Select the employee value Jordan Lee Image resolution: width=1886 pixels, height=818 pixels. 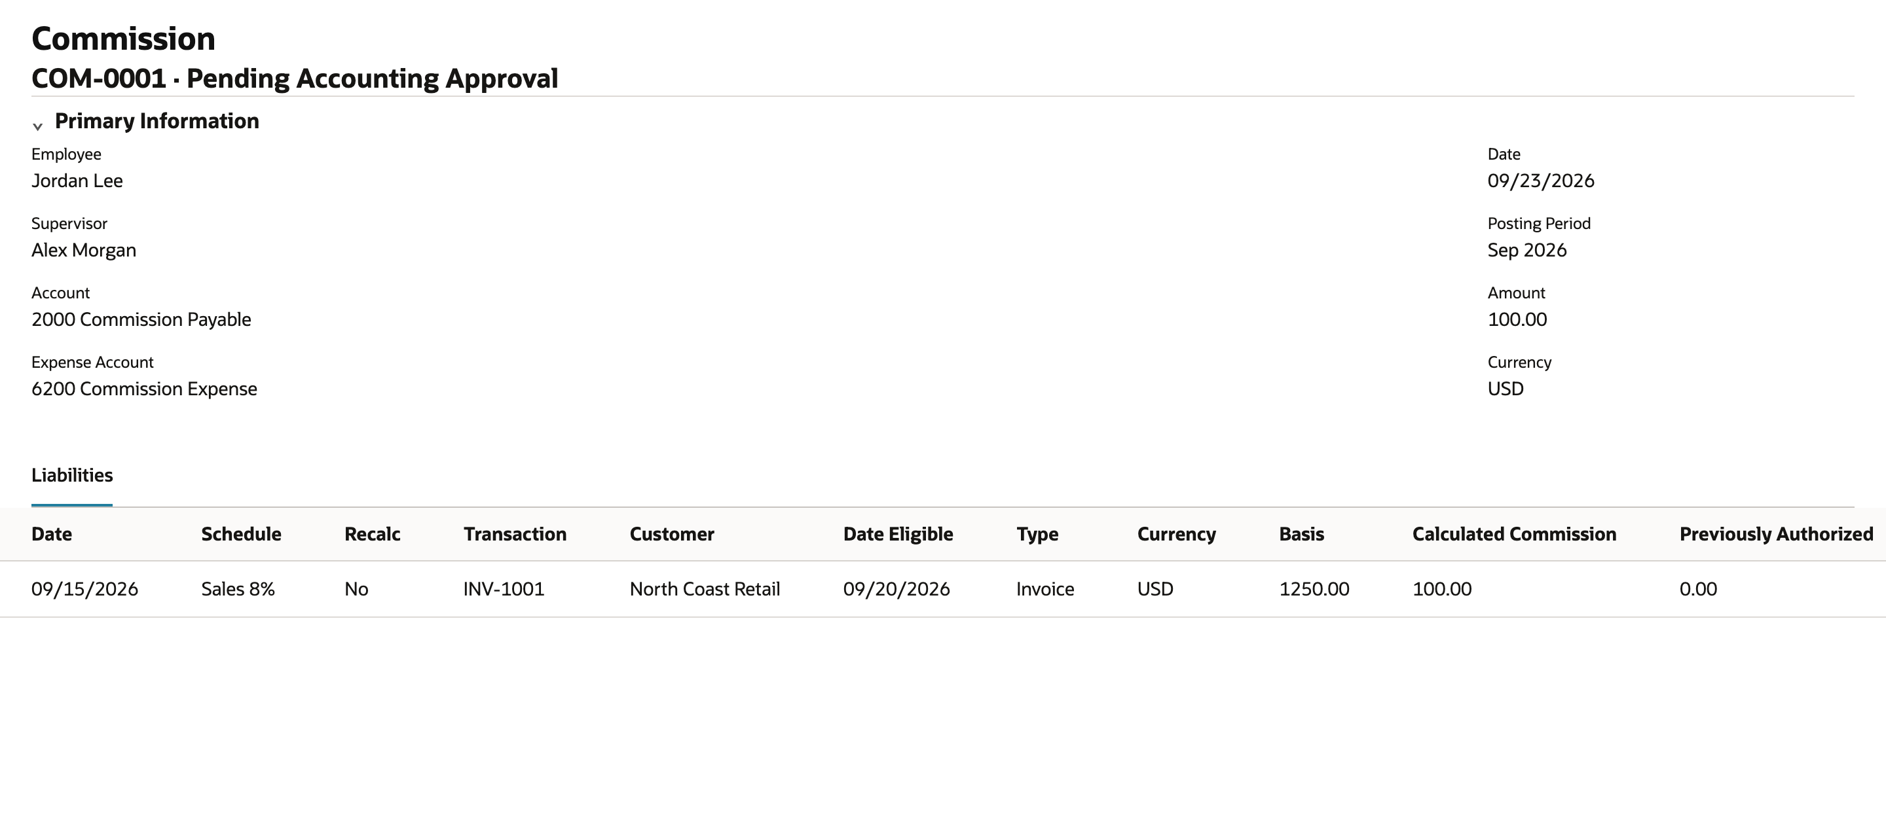click(77, 180)
